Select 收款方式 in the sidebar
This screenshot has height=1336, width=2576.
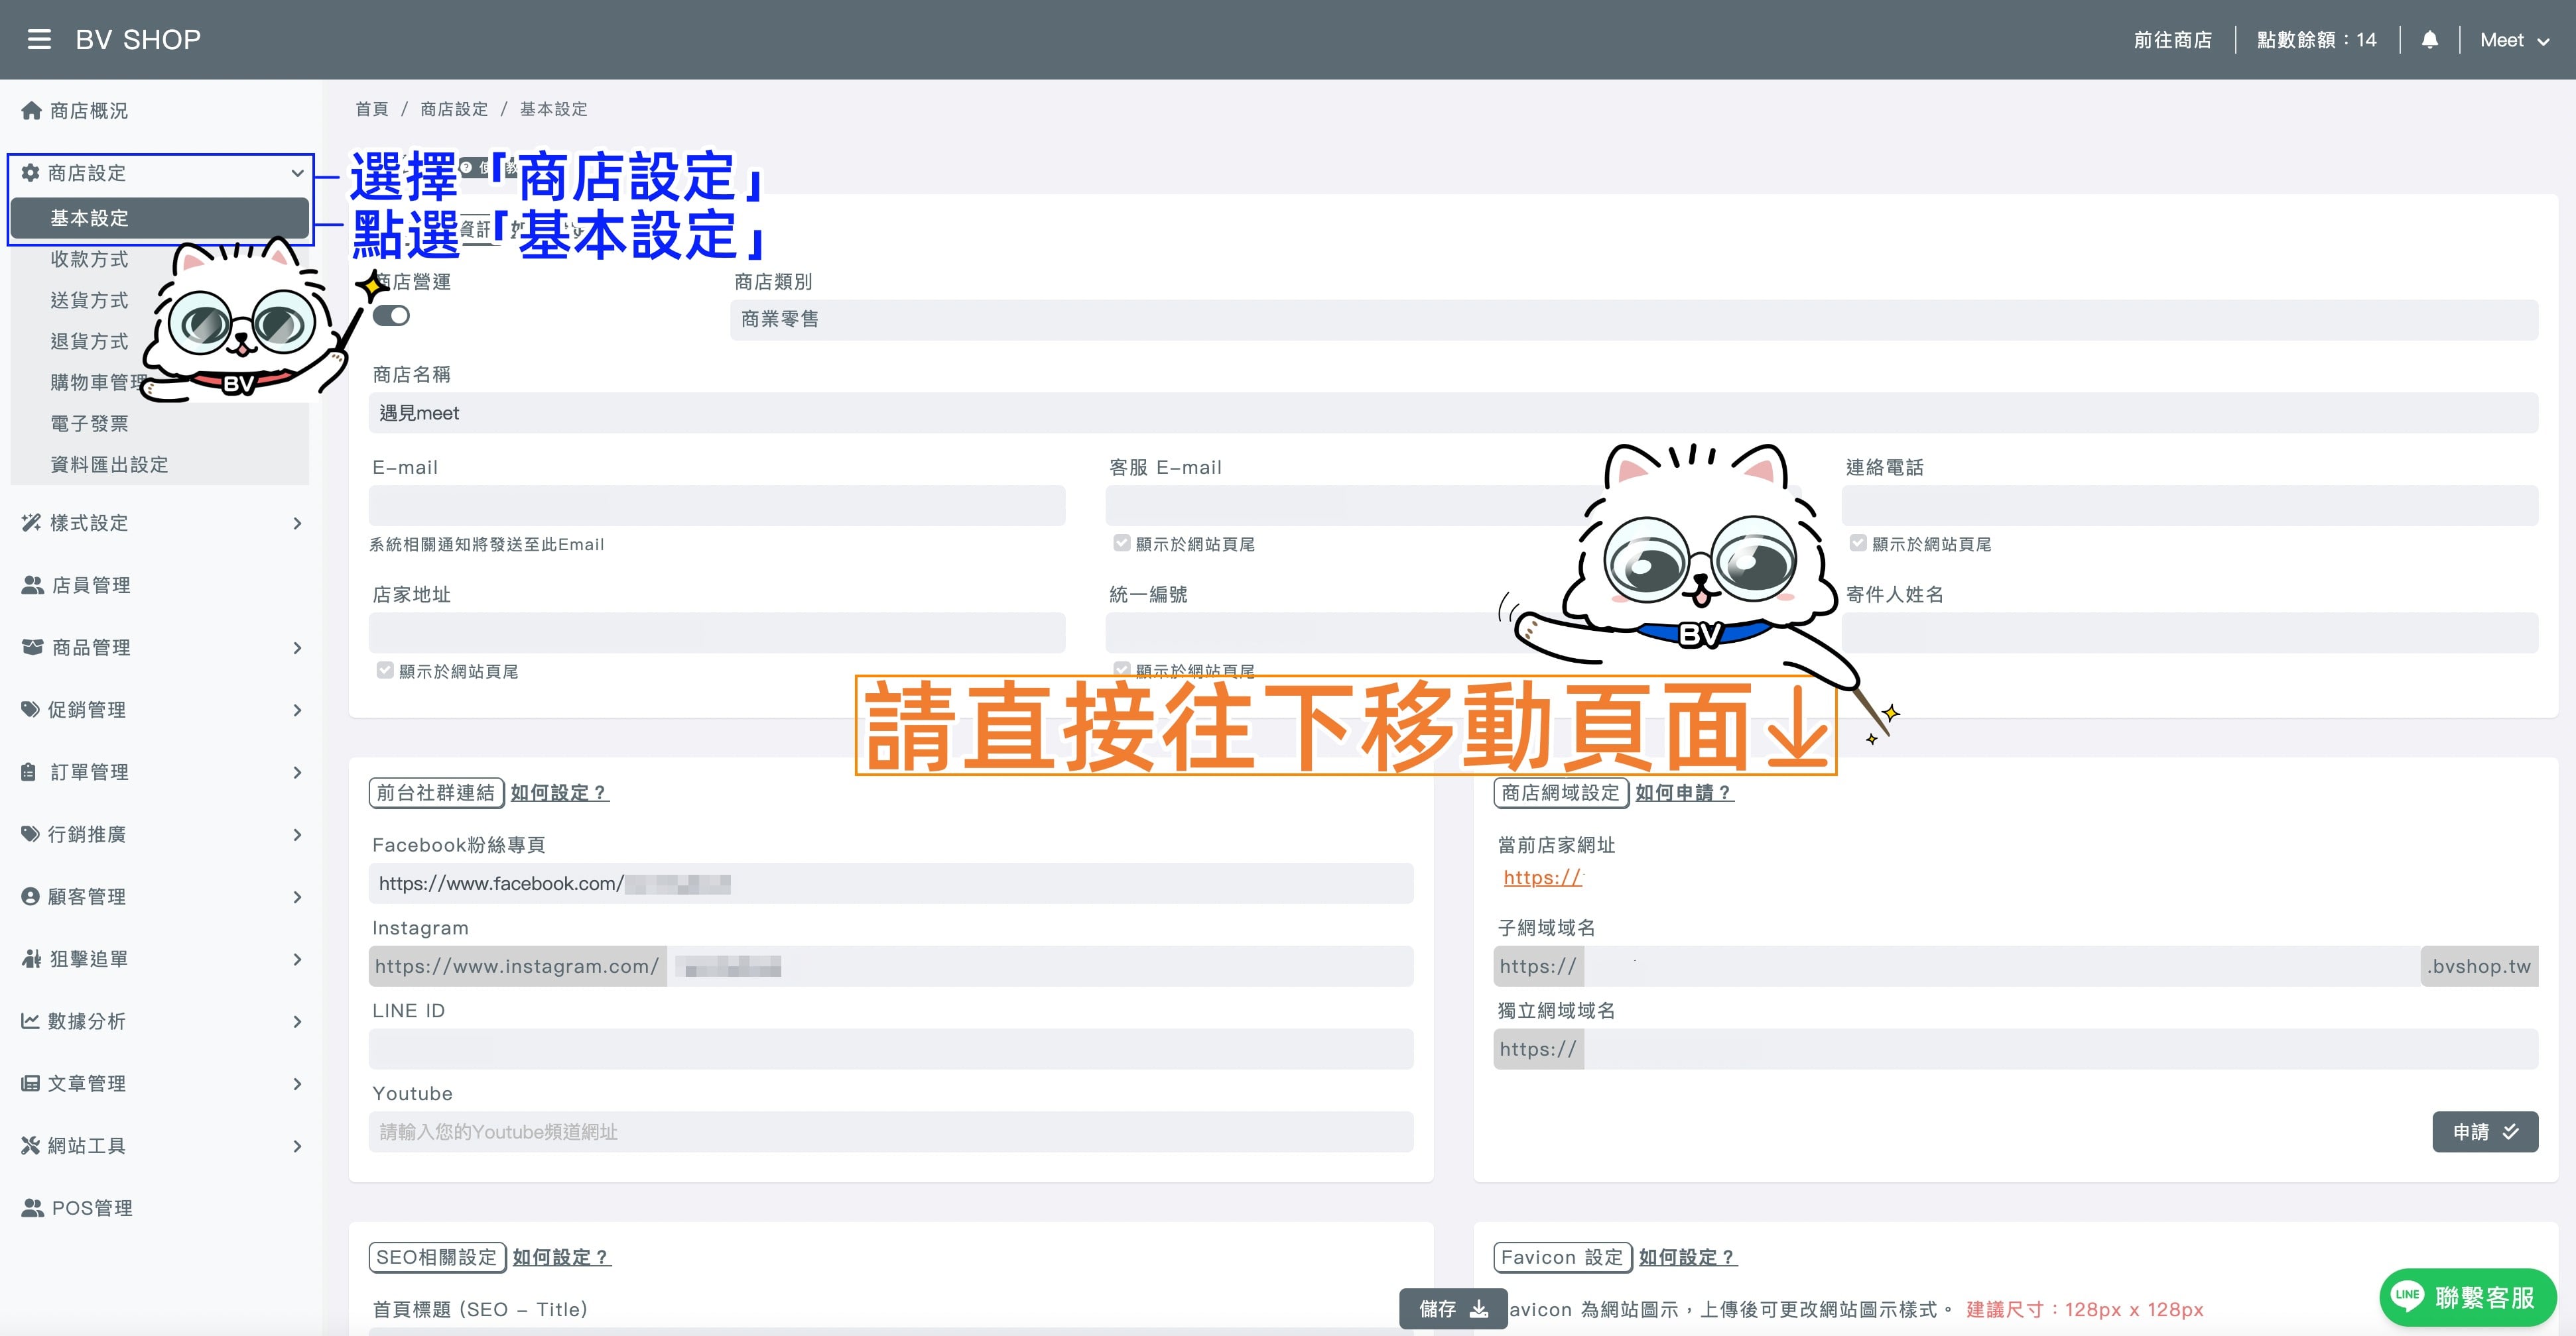pyautogui.click(x=89, y=259)
